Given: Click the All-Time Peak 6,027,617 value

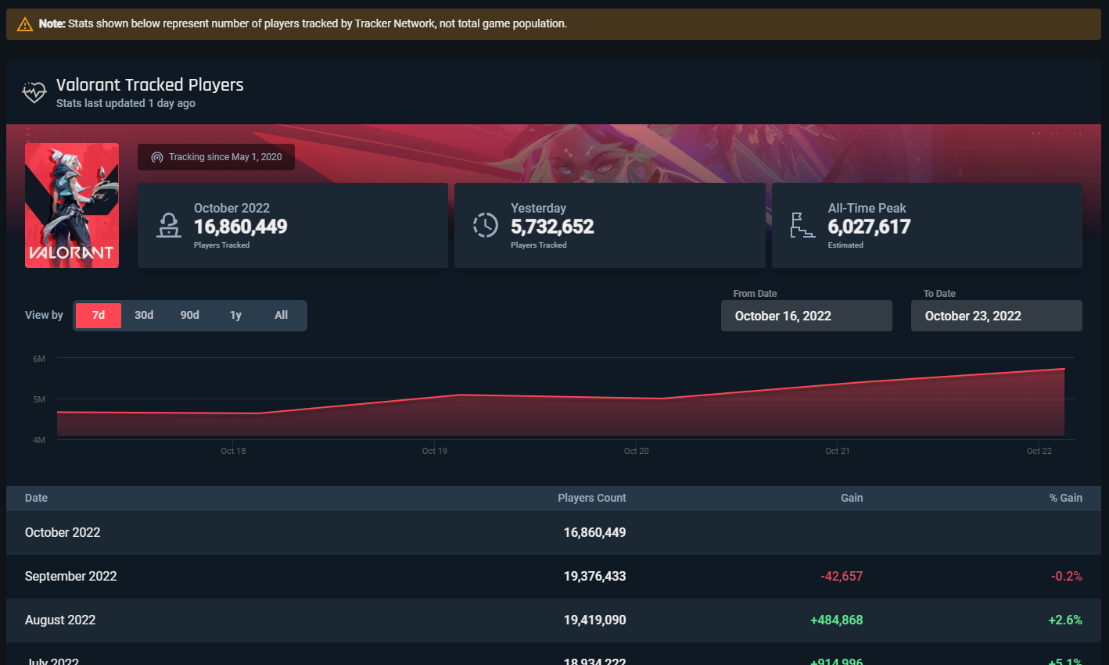Looking at the screenshot, I should point(869,227).
